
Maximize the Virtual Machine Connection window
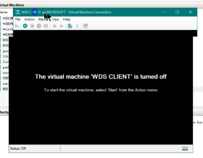tap(177, 12)
